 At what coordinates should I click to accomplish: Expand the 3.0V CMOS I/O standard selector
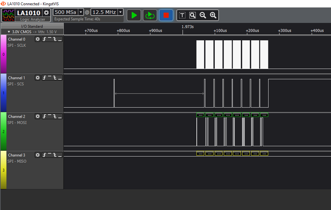tap(32, 32)
